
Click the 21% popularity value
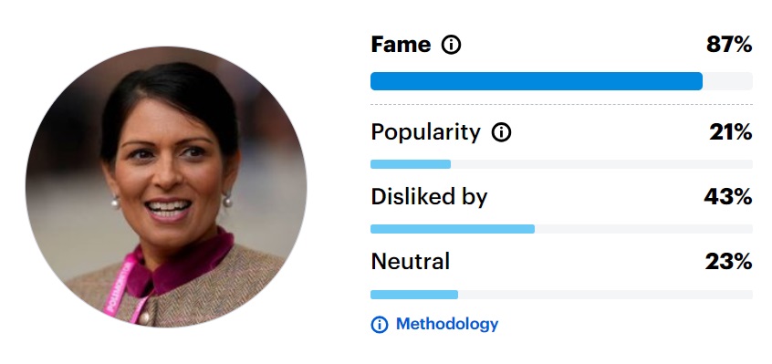pos(731,132)
